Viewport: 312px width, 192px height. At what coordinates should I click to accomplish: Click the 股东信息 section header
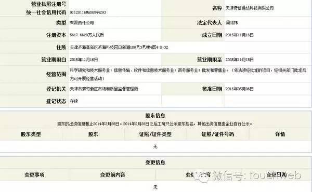coord(155,116)
